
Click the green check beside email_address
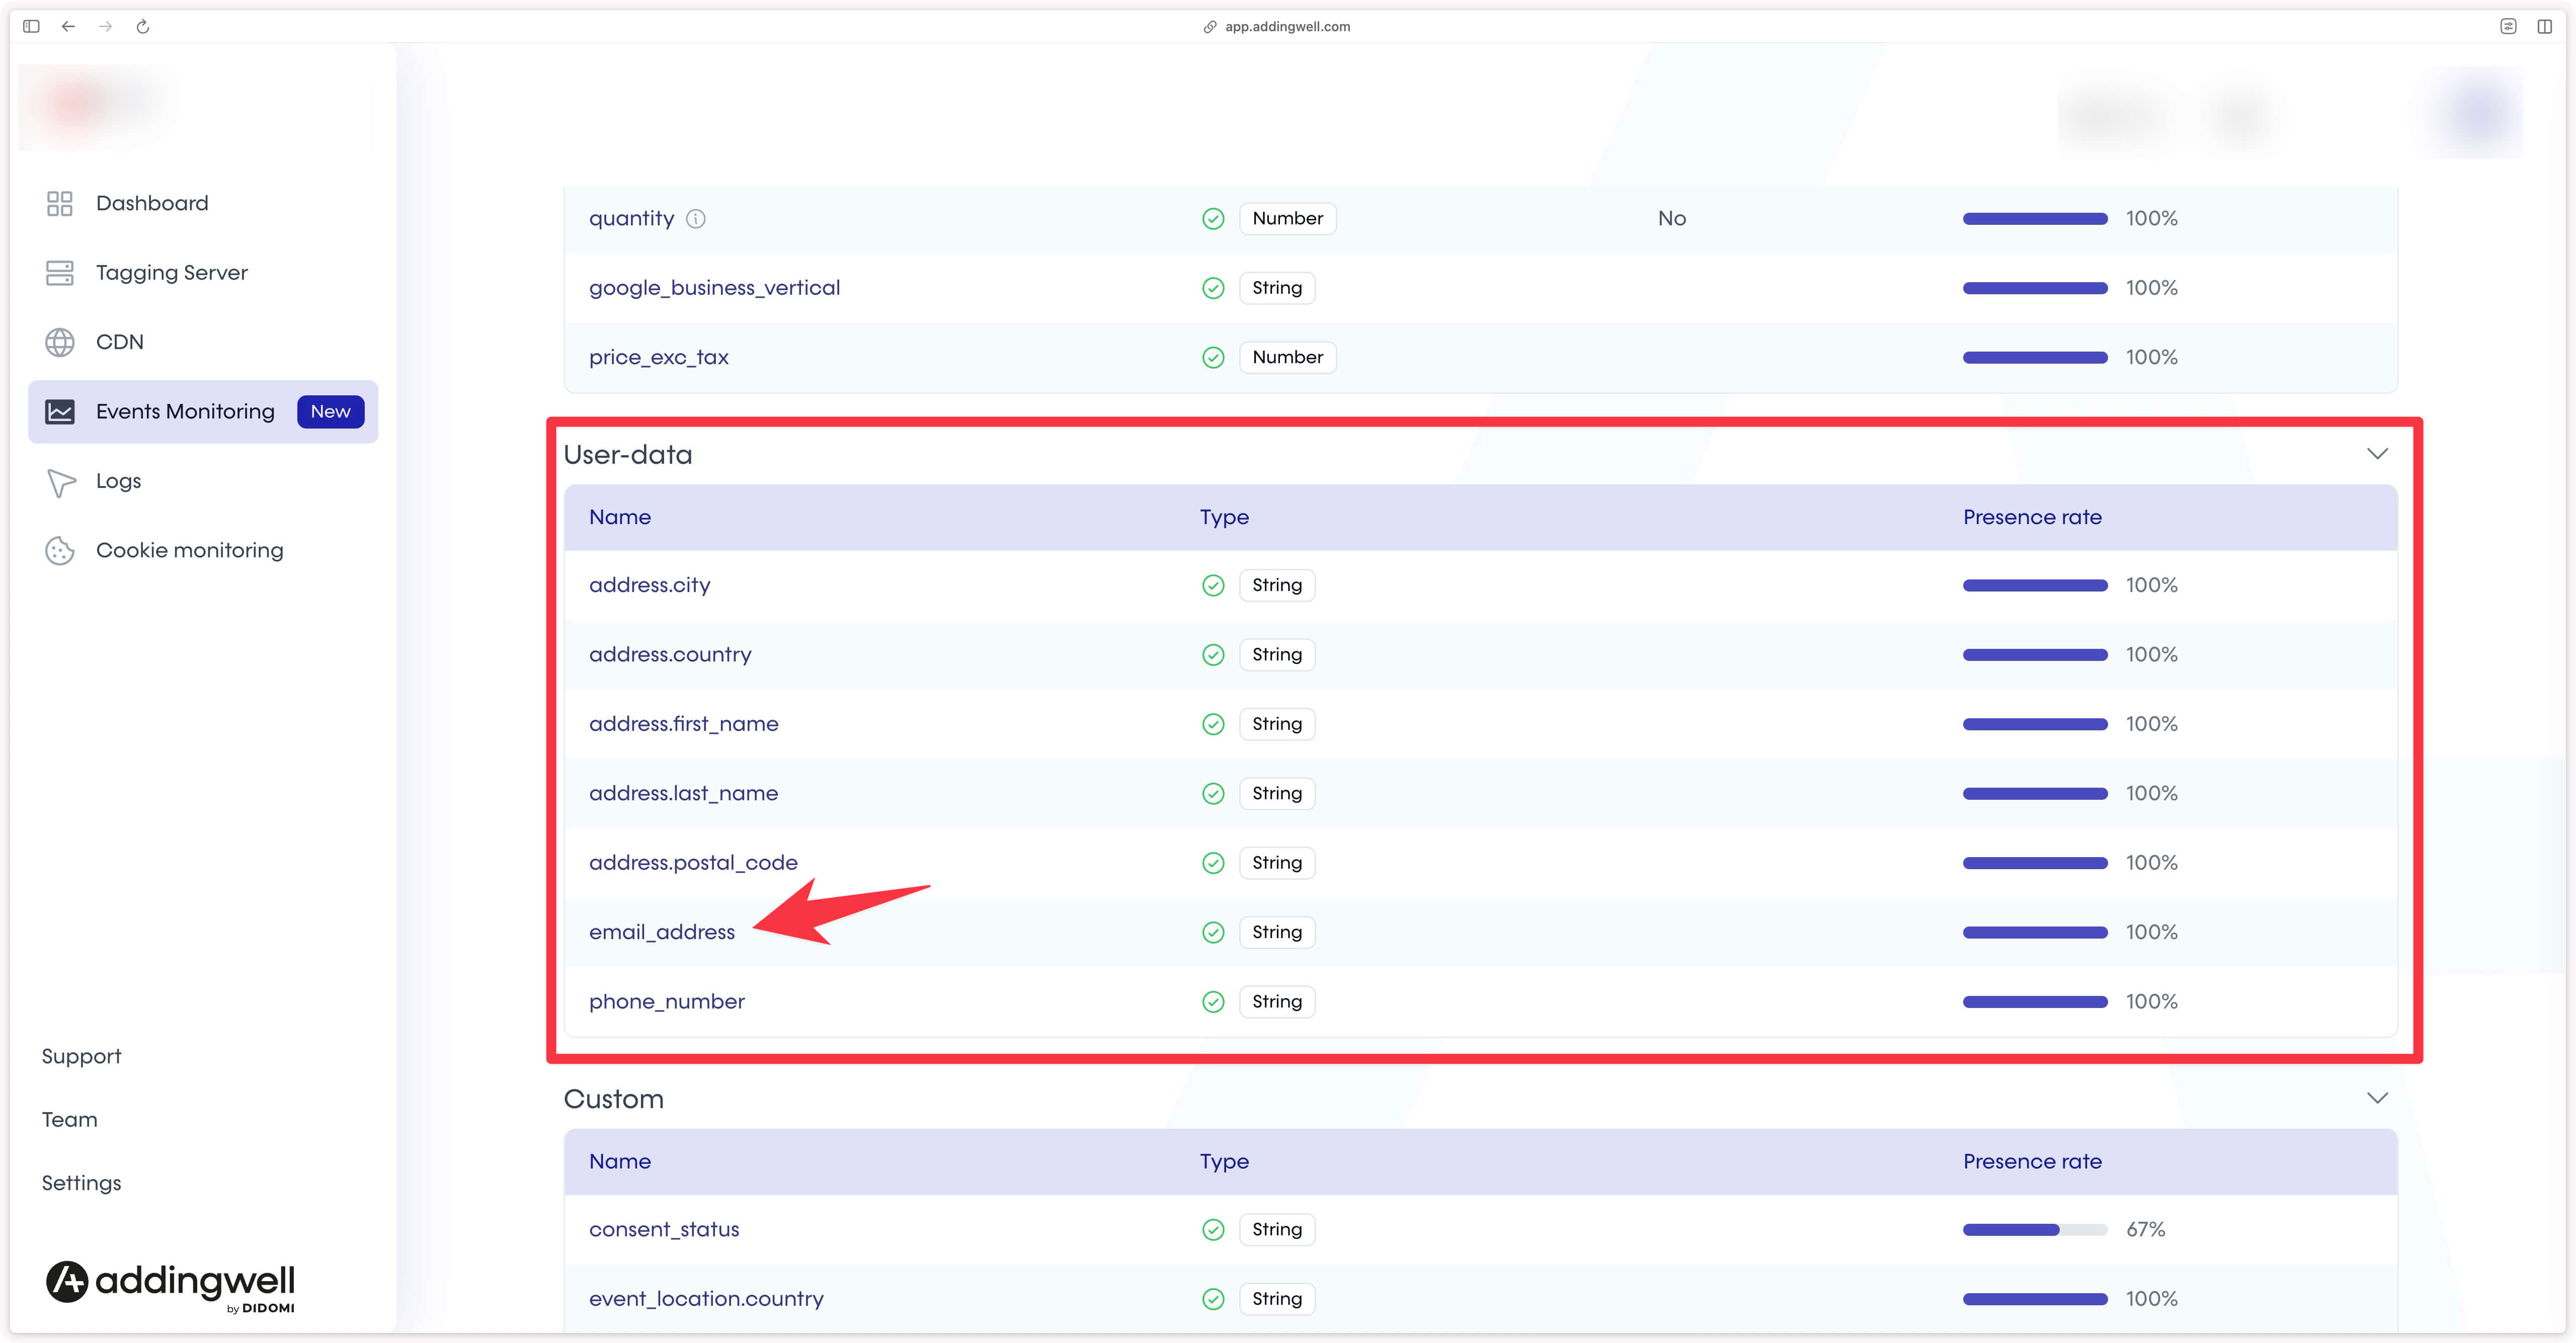pos(1213,931)
